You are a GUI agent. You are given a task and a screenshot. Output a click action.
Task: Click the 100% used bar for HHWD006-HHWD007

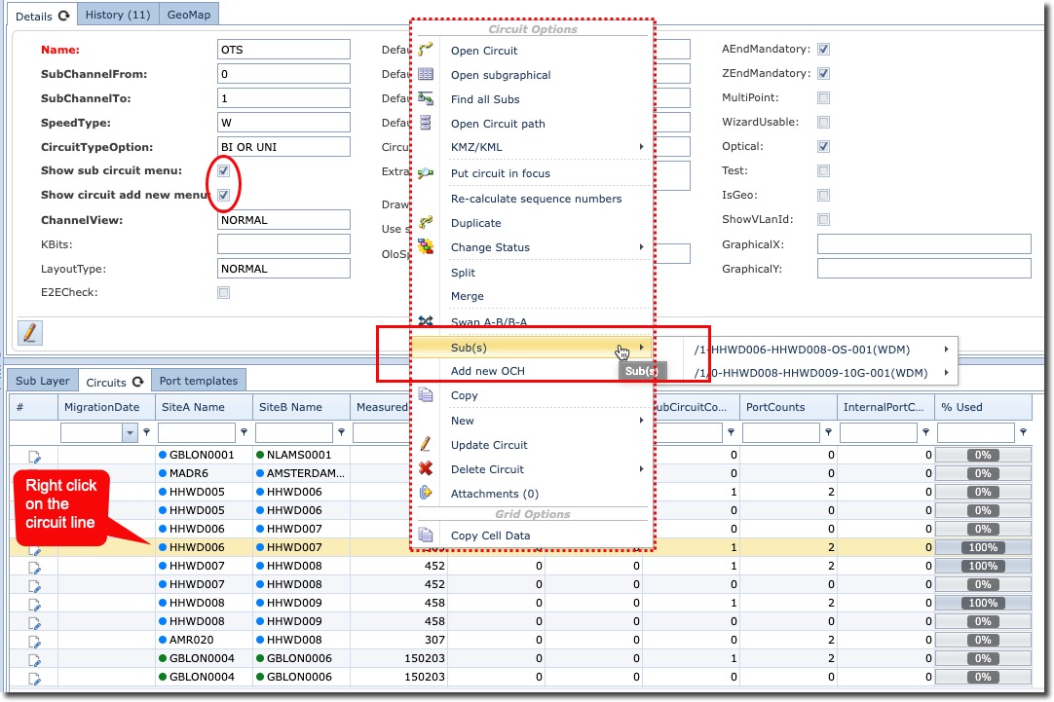click(x=982, y=548)
